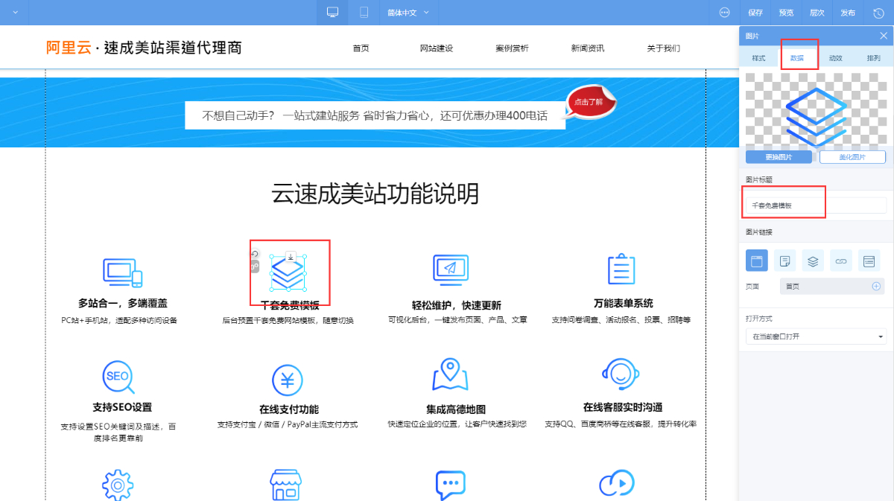This screenshot has height=501, width=894.
Task: Click the download handle above the selected image
Action: click(291, 257)
